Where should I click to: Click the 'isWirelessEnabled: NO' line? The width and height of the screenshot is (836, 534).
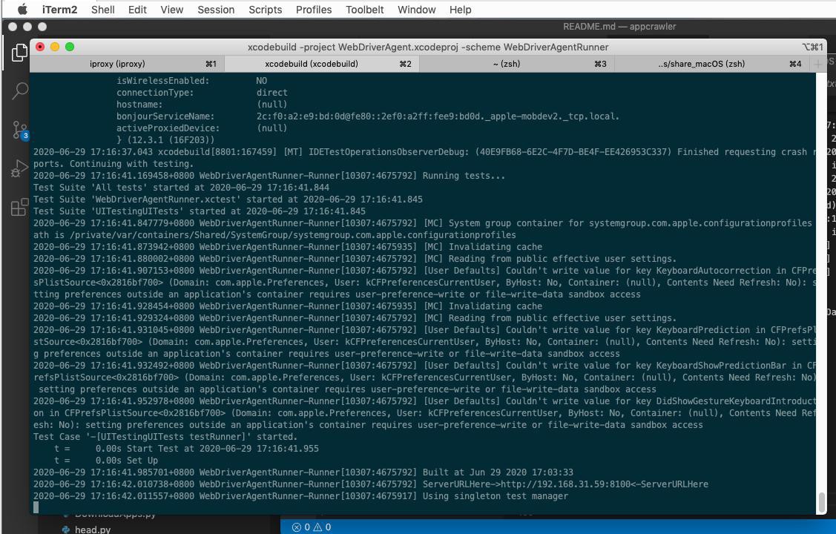(x=192, y=81)
